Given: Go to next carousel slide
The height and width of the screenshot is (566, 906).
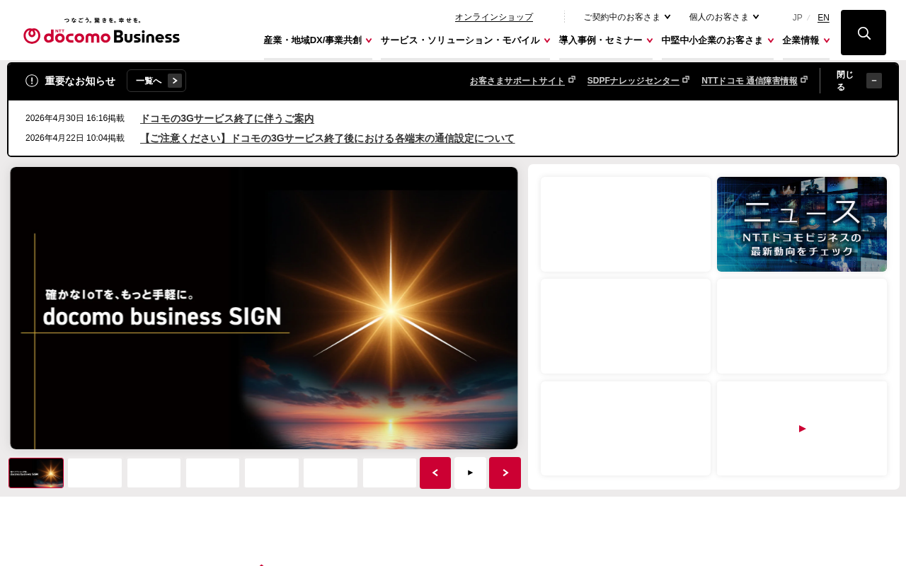Looking at the screenshot, I should 505,473.
